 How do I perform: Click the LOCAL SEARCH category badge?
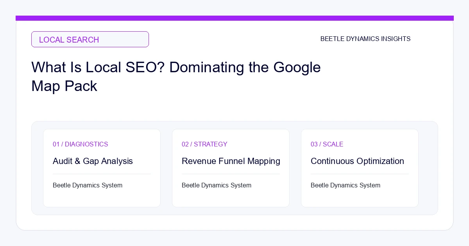point(90,39)
